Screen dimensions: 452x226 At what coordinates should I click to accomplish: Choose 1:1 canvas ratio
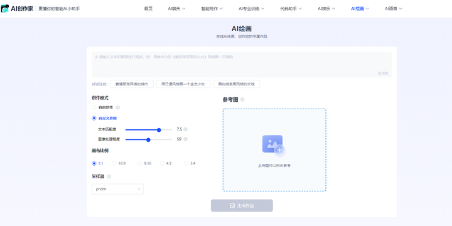coord(94,163)
